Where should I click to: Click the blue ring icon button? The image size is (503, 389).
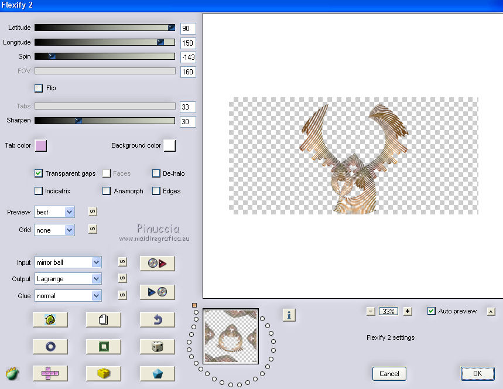click(50, 347)
